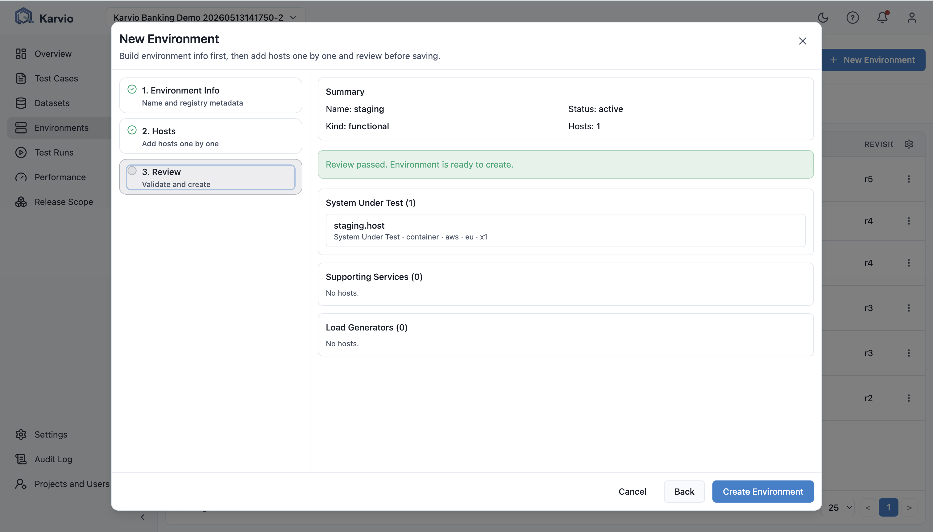Screen dimensions: 933x532
Task: Toggle dark mode moon icon
Action: 823,18
